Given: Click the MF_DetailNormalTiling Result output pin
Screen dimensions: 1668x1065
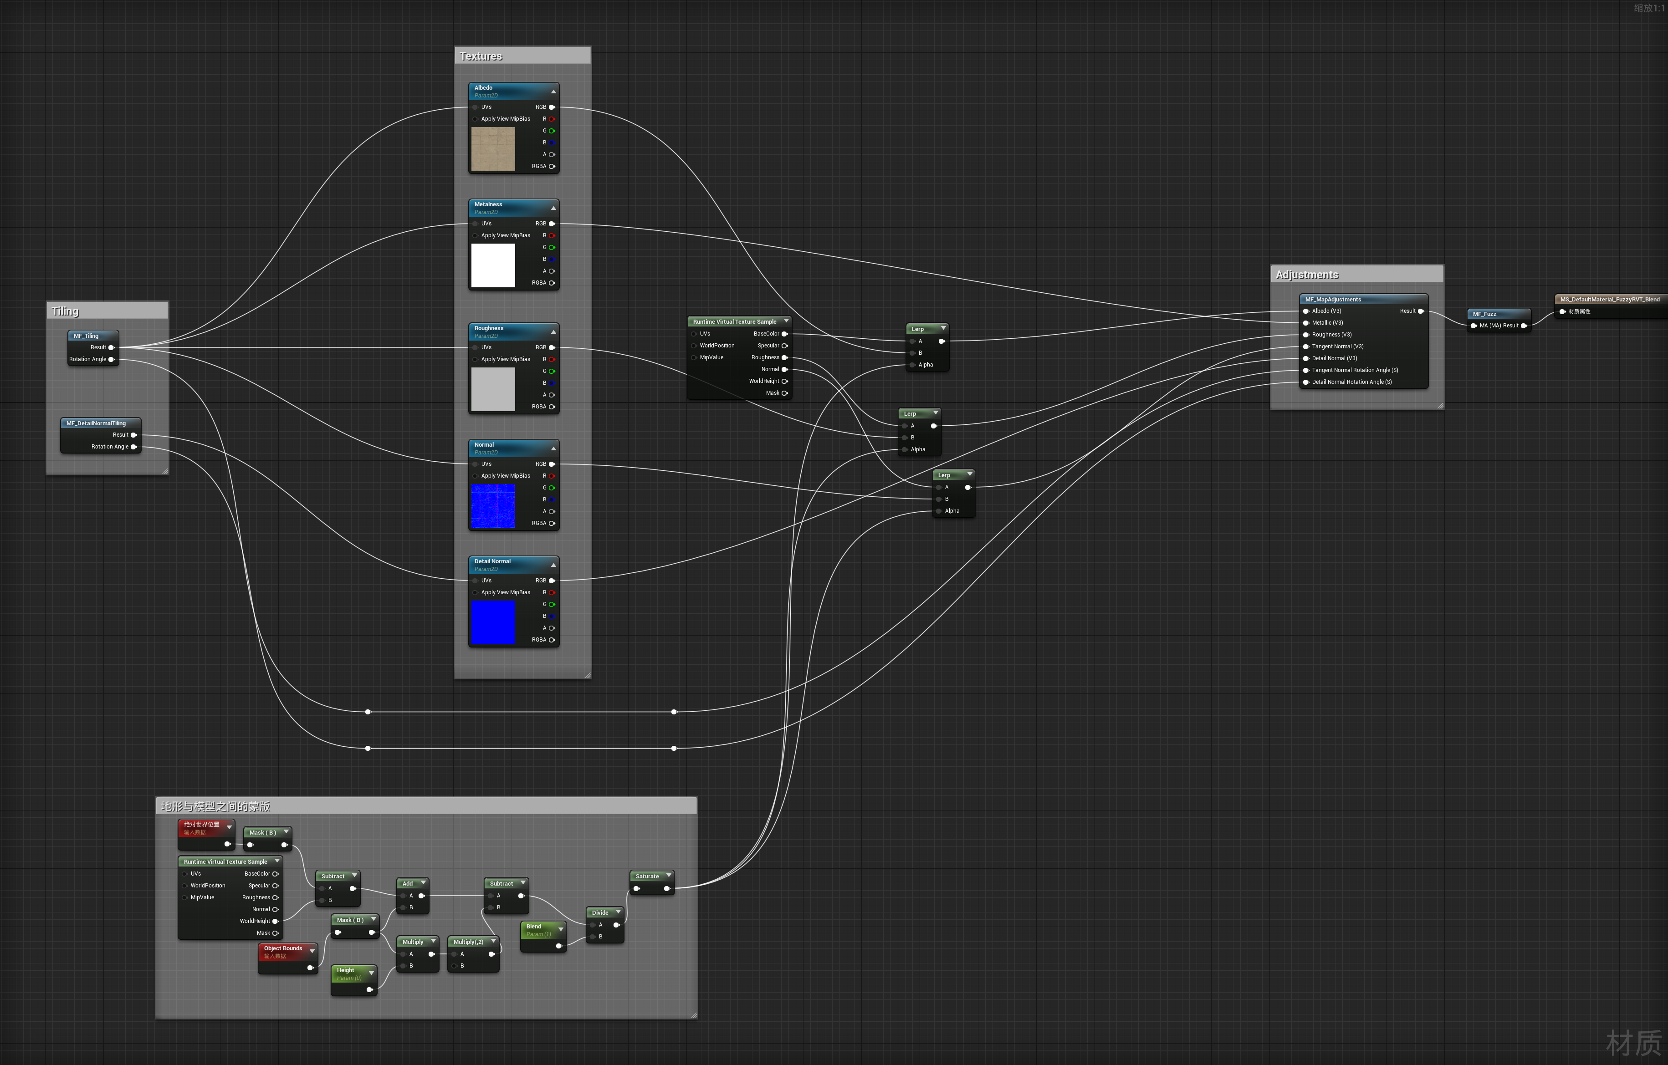Looking at the screenshot, I should point(133,435).
